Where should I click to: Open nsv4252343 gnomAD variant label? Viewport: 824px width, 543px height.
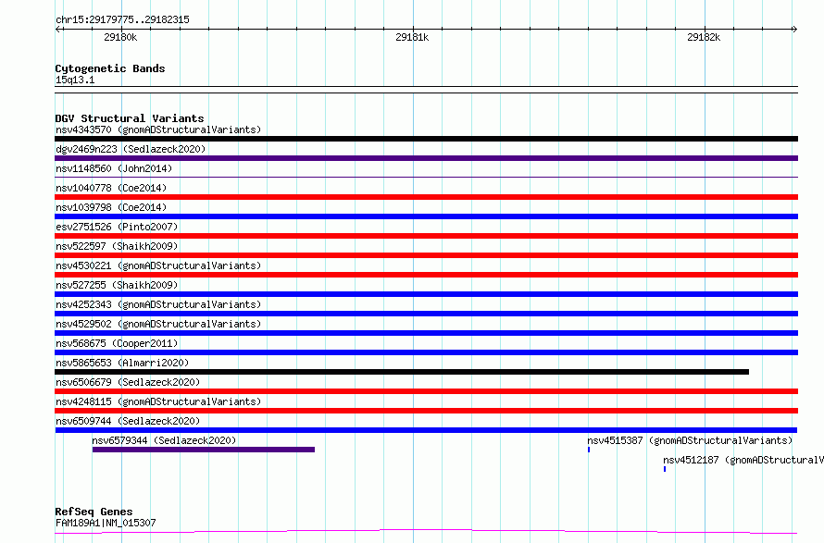[x=158, y=304]
